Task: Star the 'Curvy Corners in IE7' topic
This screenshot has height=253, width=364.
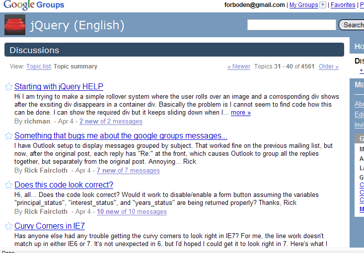Action: 8,226
